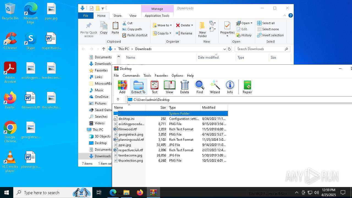The image size is (352, 198).
Task: Open the WinRAR Tools menu
Action: tap(147, 76)
